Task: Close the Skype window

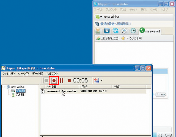Action: [x=172, y=4]
